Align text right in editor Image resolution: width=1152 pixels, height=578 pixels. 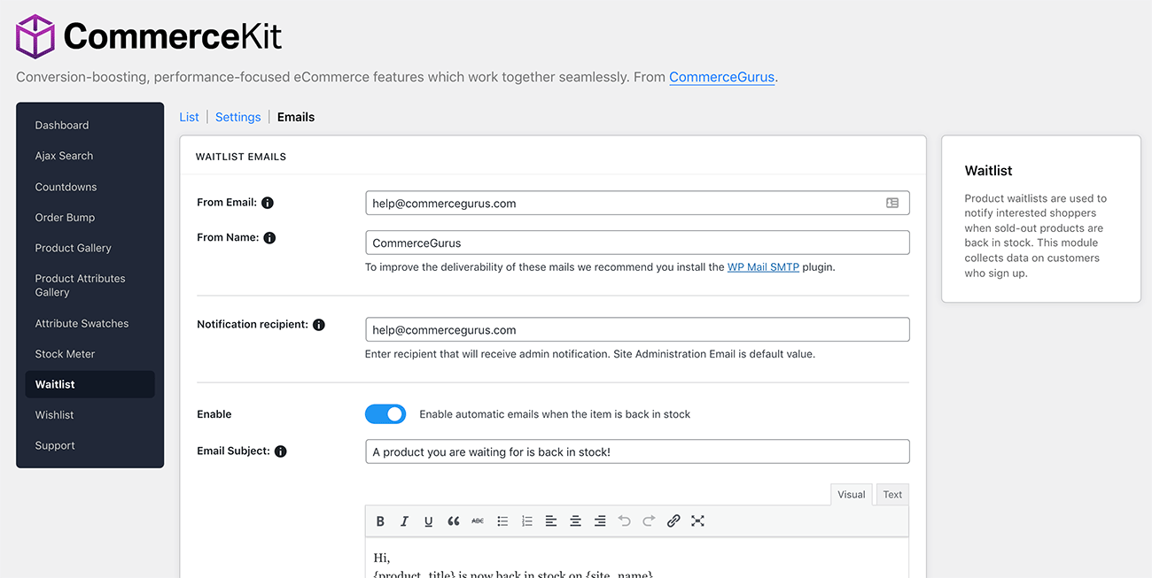click(600, 521)
